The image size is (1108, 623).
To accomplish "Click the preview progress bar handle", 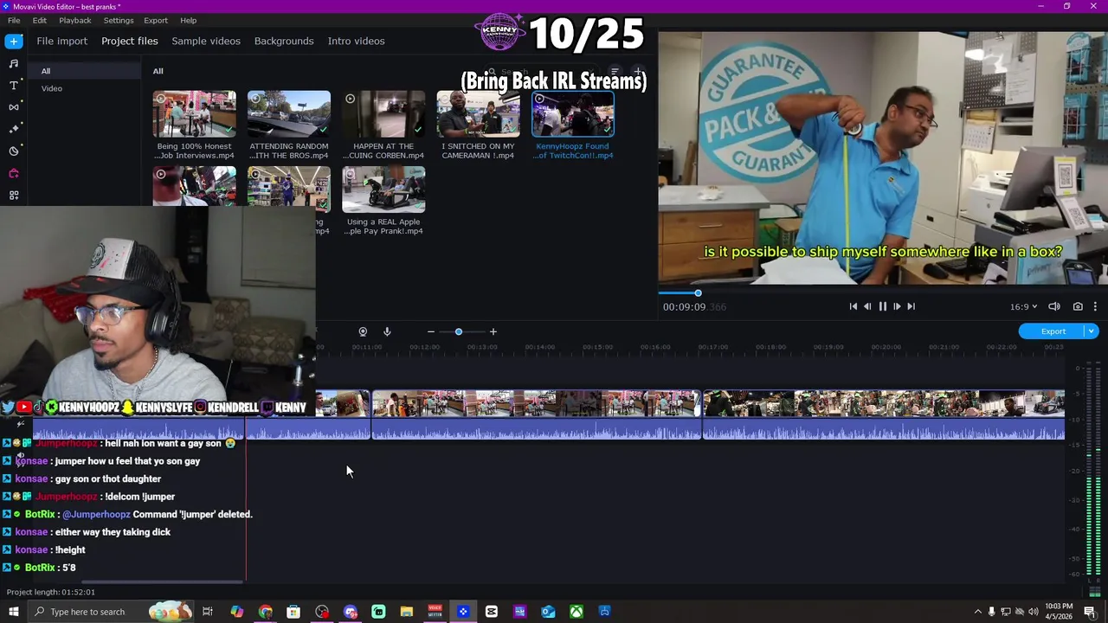I will (698, 293).
